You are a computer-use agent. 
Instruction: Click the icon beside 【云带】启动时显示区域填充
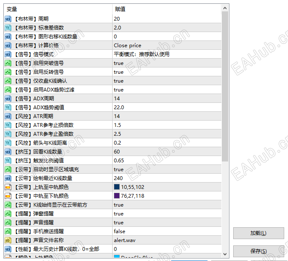click(x=8, y=170)
